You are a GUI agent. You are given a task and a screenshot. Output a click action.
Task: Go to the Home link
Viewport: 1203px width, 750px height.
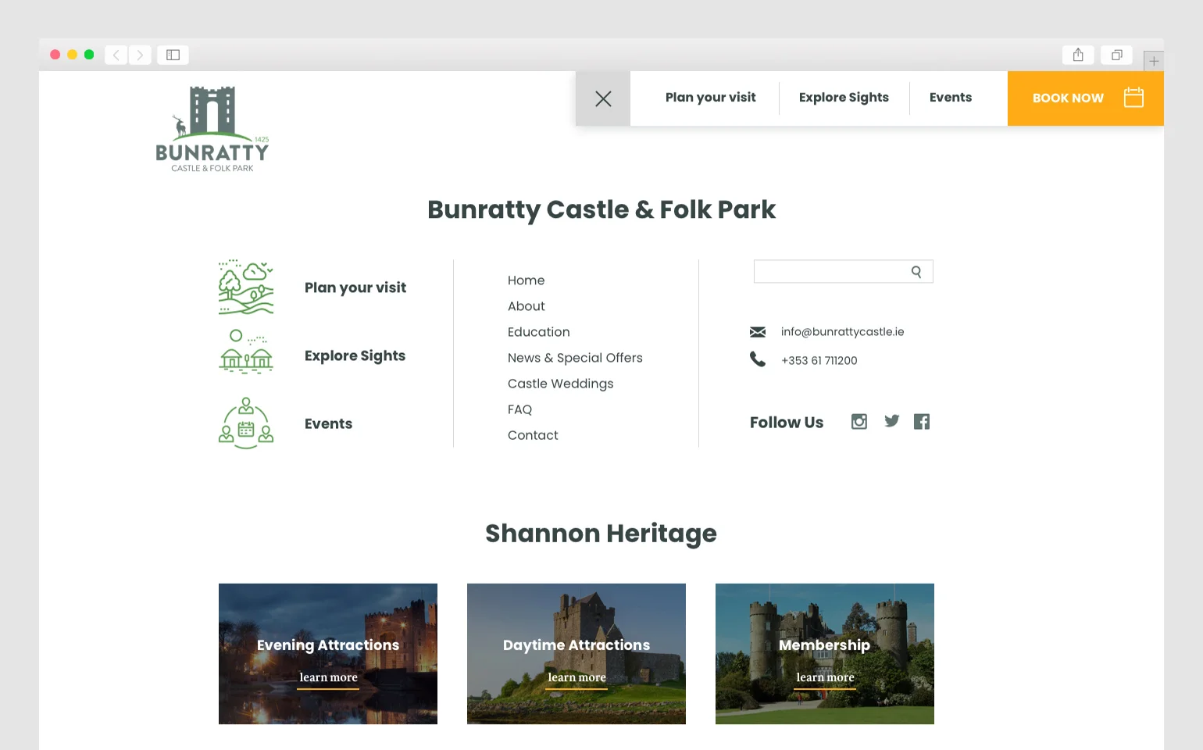point(527,280)
